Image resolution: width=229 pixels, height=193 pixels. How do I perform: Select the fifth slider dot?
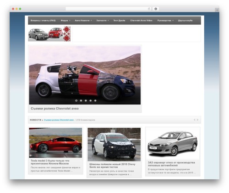pyautogui.click(x=95, y=100)
